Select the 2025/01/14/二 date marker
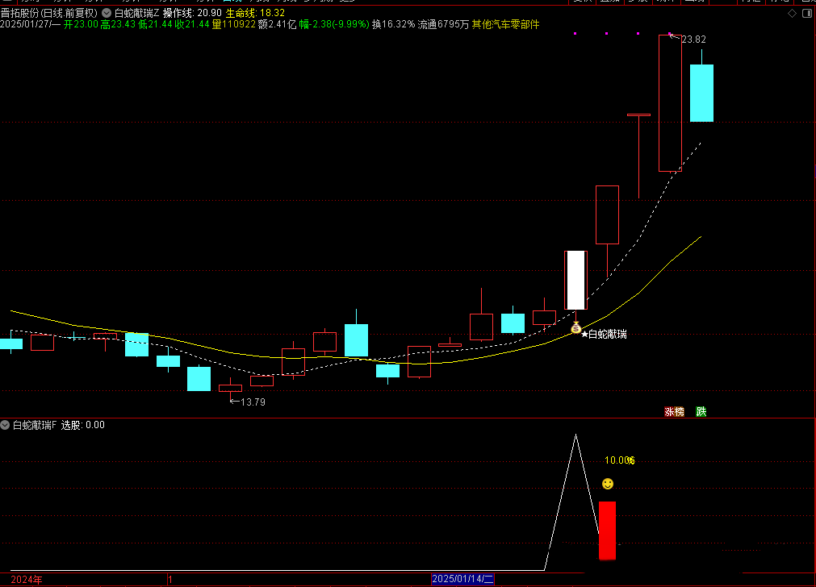Image resolution: width=816 pixels, height=587 pixels. point(462,579)
